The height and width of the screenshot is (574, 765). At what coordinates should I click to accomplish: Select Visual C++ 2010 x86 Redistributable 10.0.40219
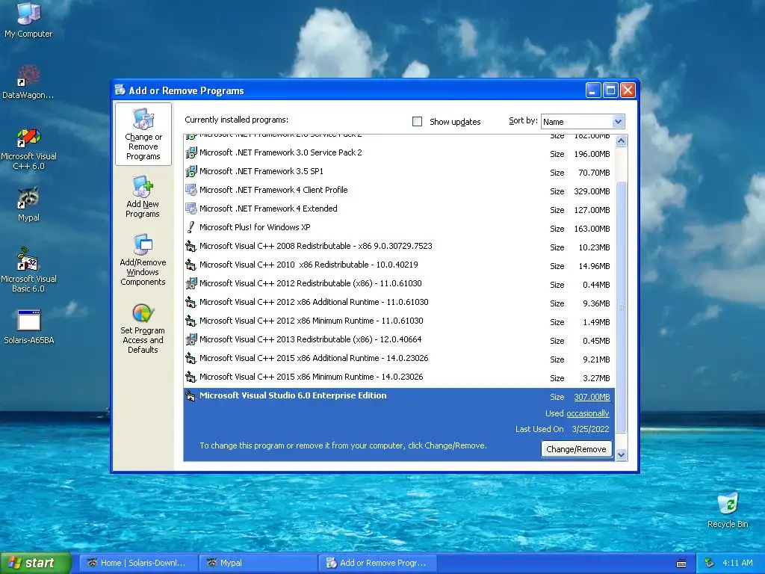pyautogui.click(x=399, y=265)
